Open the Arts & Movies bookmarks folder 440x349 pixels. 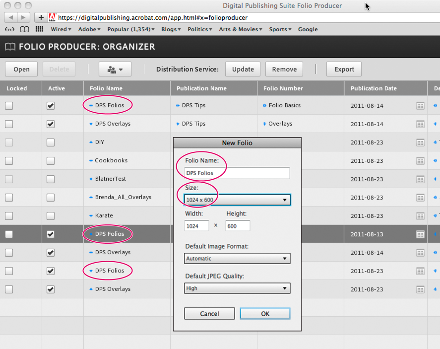(241, 29)
